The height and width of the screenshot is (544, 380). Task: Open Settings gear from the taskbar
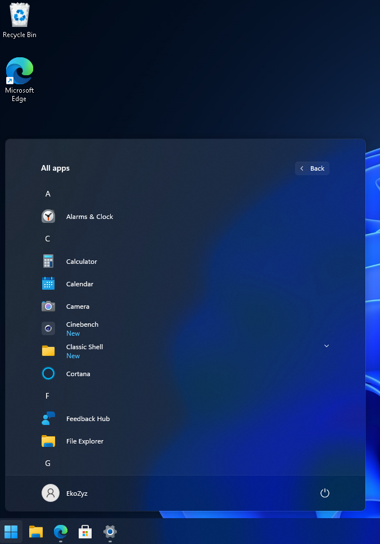(x=110, y=532)
